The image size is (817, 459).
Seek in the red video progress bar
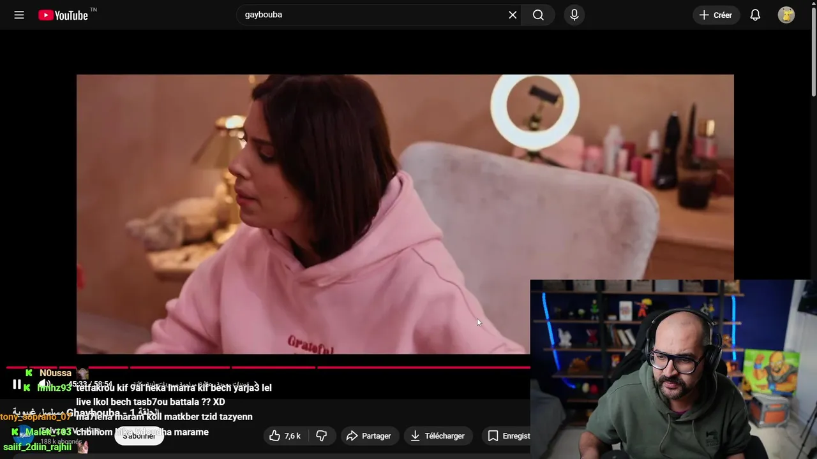click(268, 367)
